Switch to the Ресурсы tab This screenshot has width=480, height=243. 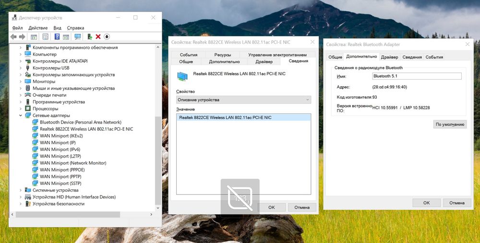point(223,55)
